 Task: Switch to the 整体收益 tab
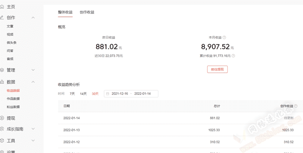coord(65,12)
